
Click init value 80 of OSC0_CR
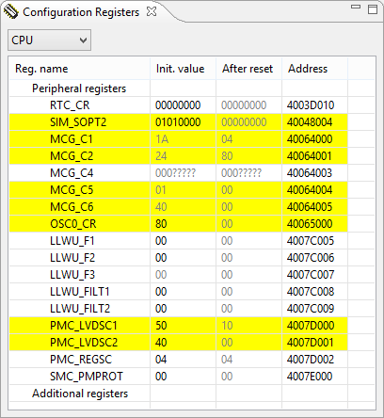pos(161,224)
